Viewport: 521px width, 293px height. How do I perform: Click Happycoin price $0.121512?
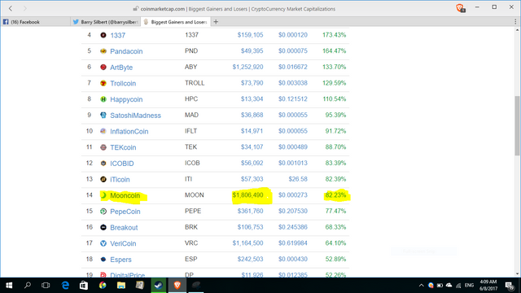293,99
